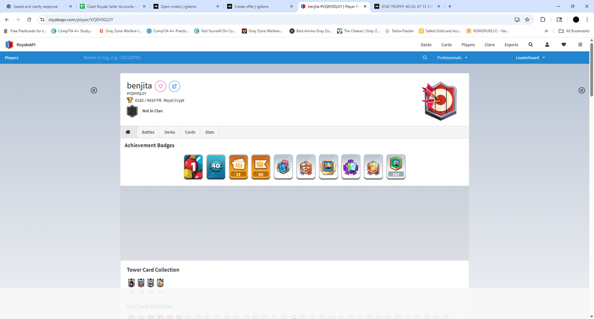Open the Esports menu item
Screen dimensions: 594x319
pyautogui.click(x=511, y=44)
